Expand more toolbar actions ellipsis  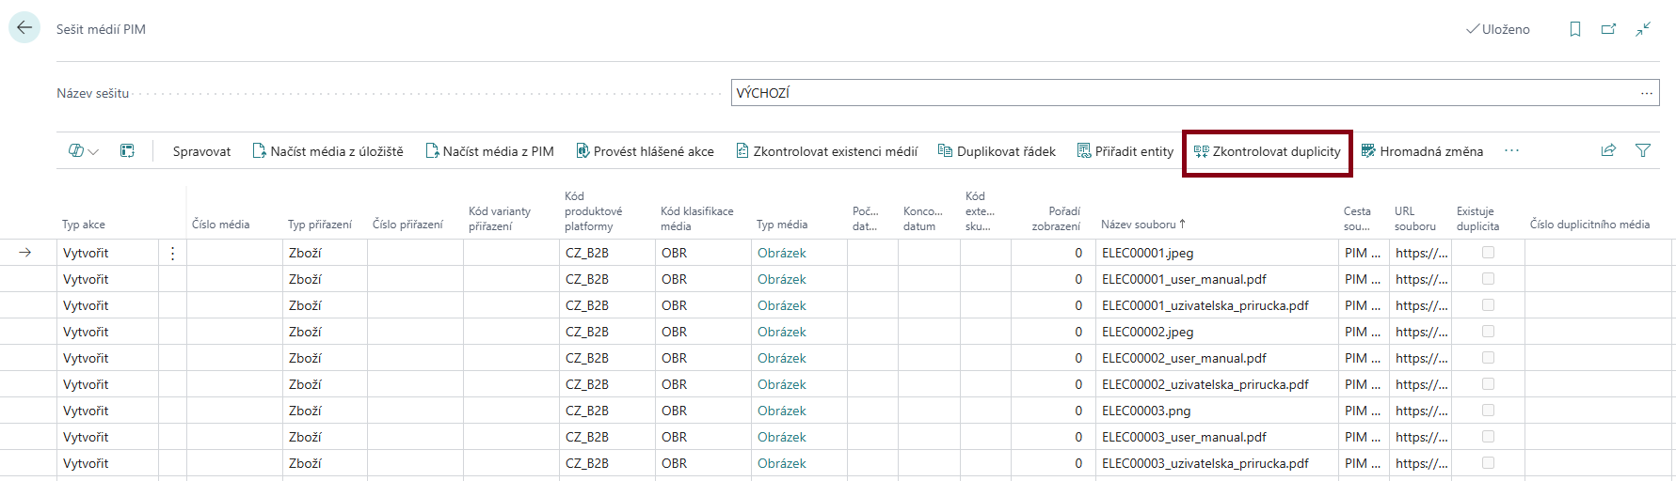[x=1511, y=150]
